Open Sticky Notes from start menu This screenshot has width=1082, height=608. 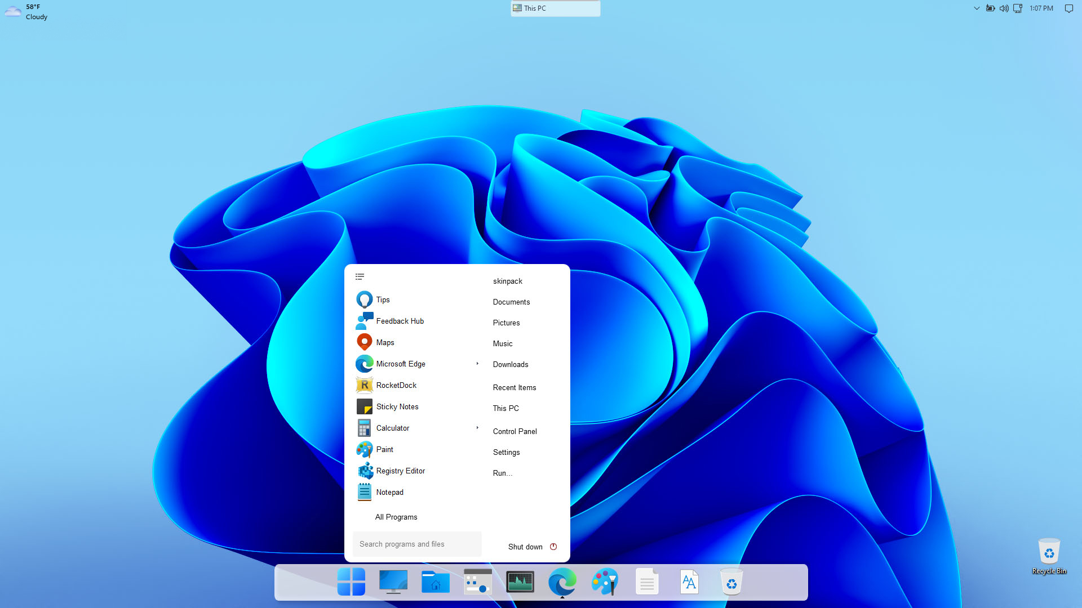[397, 406]
